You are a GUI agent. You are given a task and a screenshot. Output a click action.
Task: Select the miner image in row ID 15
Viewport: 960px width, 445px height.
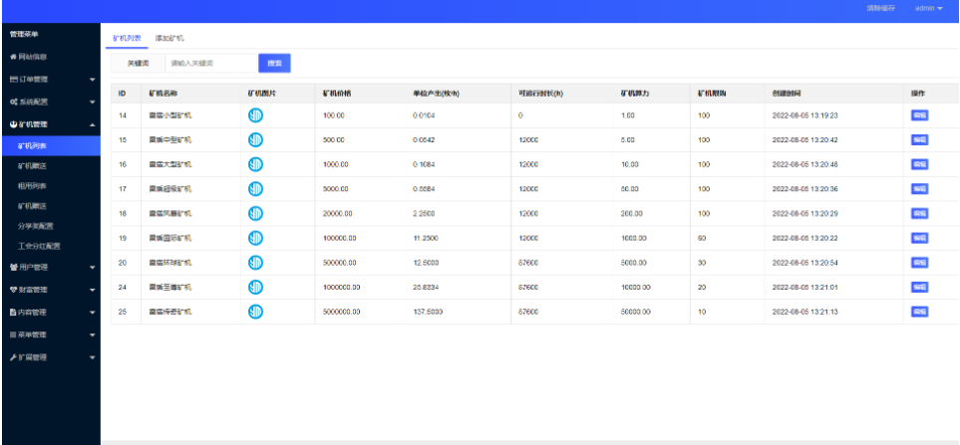[255, 140]
